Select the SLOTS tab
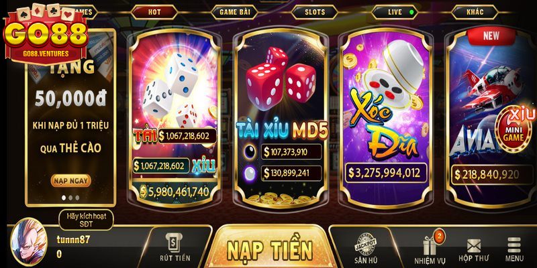Viewport: 537px width, 268px height. click(315, 12)
